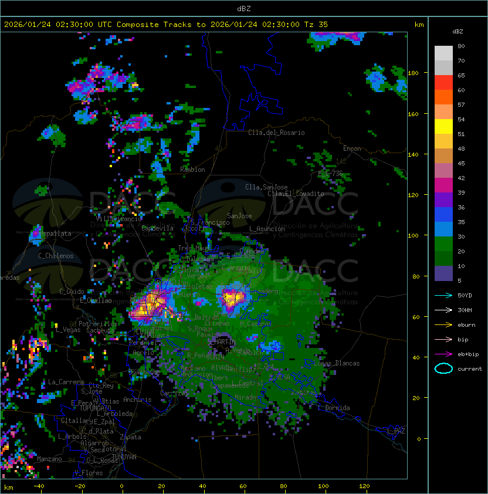Viewport: 488px width, 494px height.
Task: Click the '65' value on the dBZ scale
Action: pos(461,75)
